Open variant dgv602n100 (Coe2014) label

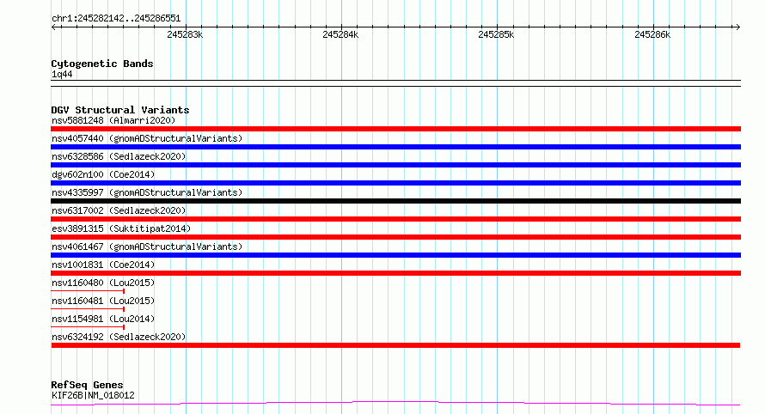(103, 174)
